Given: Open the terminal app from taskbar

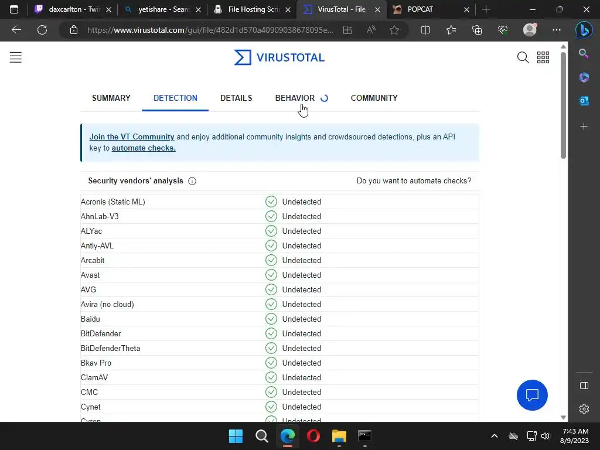Looking at the screenshot, I should [x=364, y=436].
